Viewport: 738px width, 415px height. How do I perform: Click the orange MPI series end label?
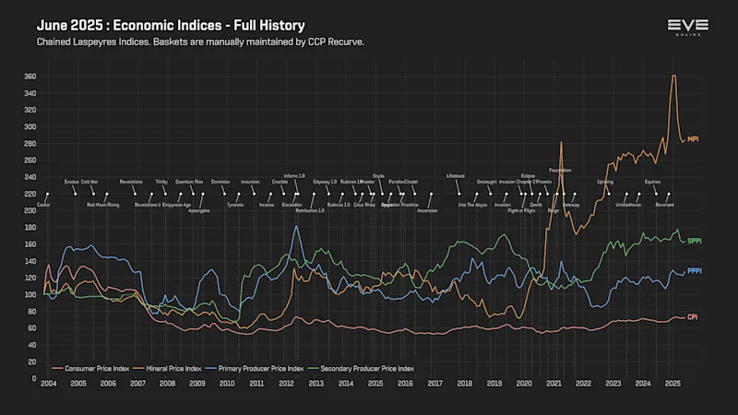(693, 139)
